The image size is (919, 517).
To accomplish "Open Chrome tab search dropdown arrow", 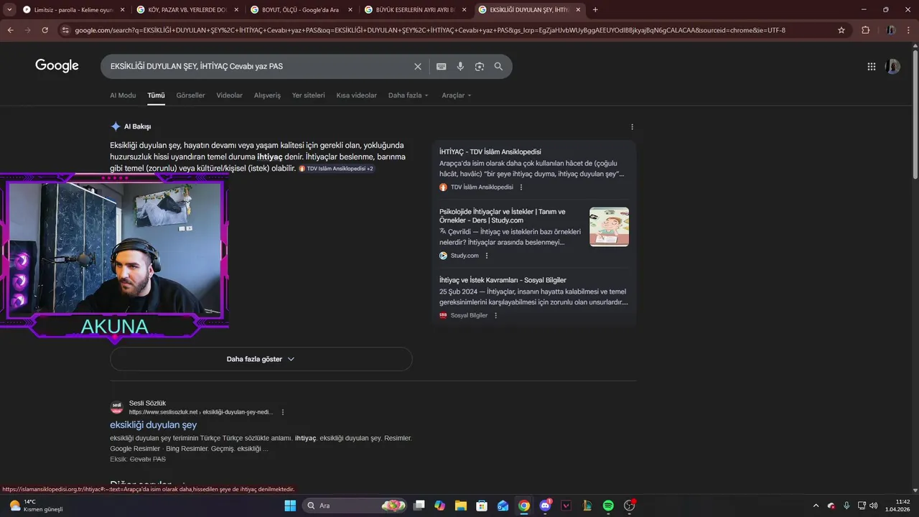I will pos(8,10).
